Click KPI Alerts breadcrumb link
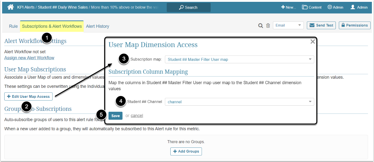 point(26,7)
